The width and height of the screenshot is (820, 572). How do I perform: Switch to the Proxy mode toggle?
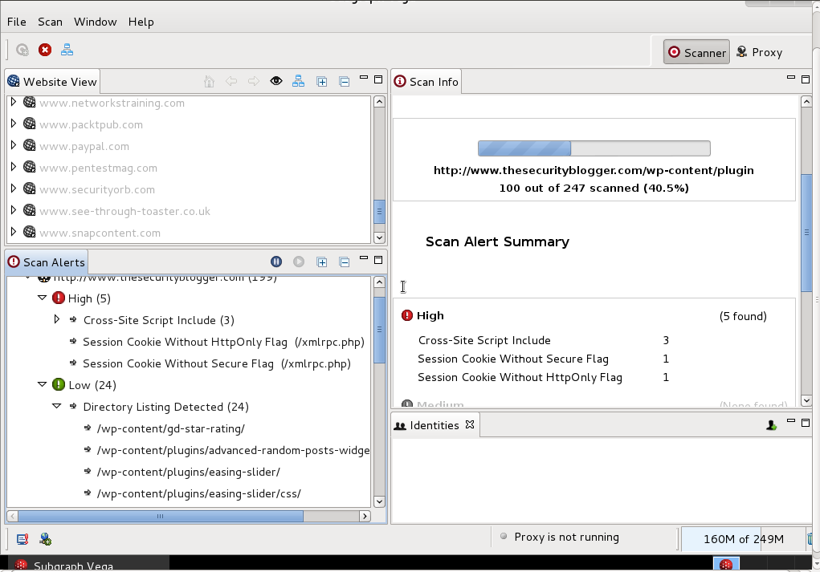759,51
